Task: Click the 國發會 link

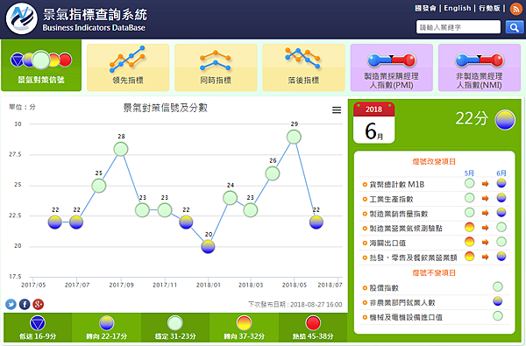Action: click(425, 8)
